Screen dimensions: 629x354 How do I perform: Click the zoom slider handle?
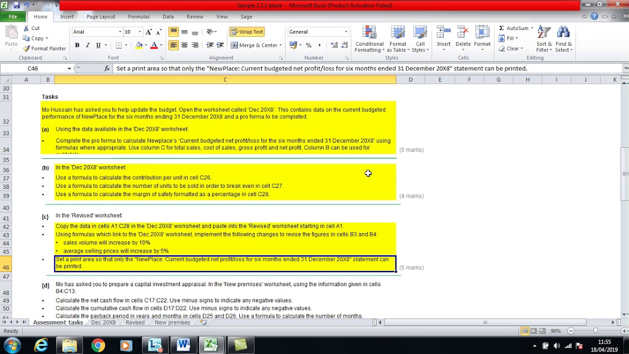[x=596, y=331]
